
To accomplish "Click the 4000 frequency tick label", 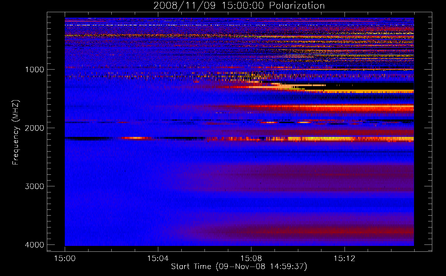I will 34,245.
